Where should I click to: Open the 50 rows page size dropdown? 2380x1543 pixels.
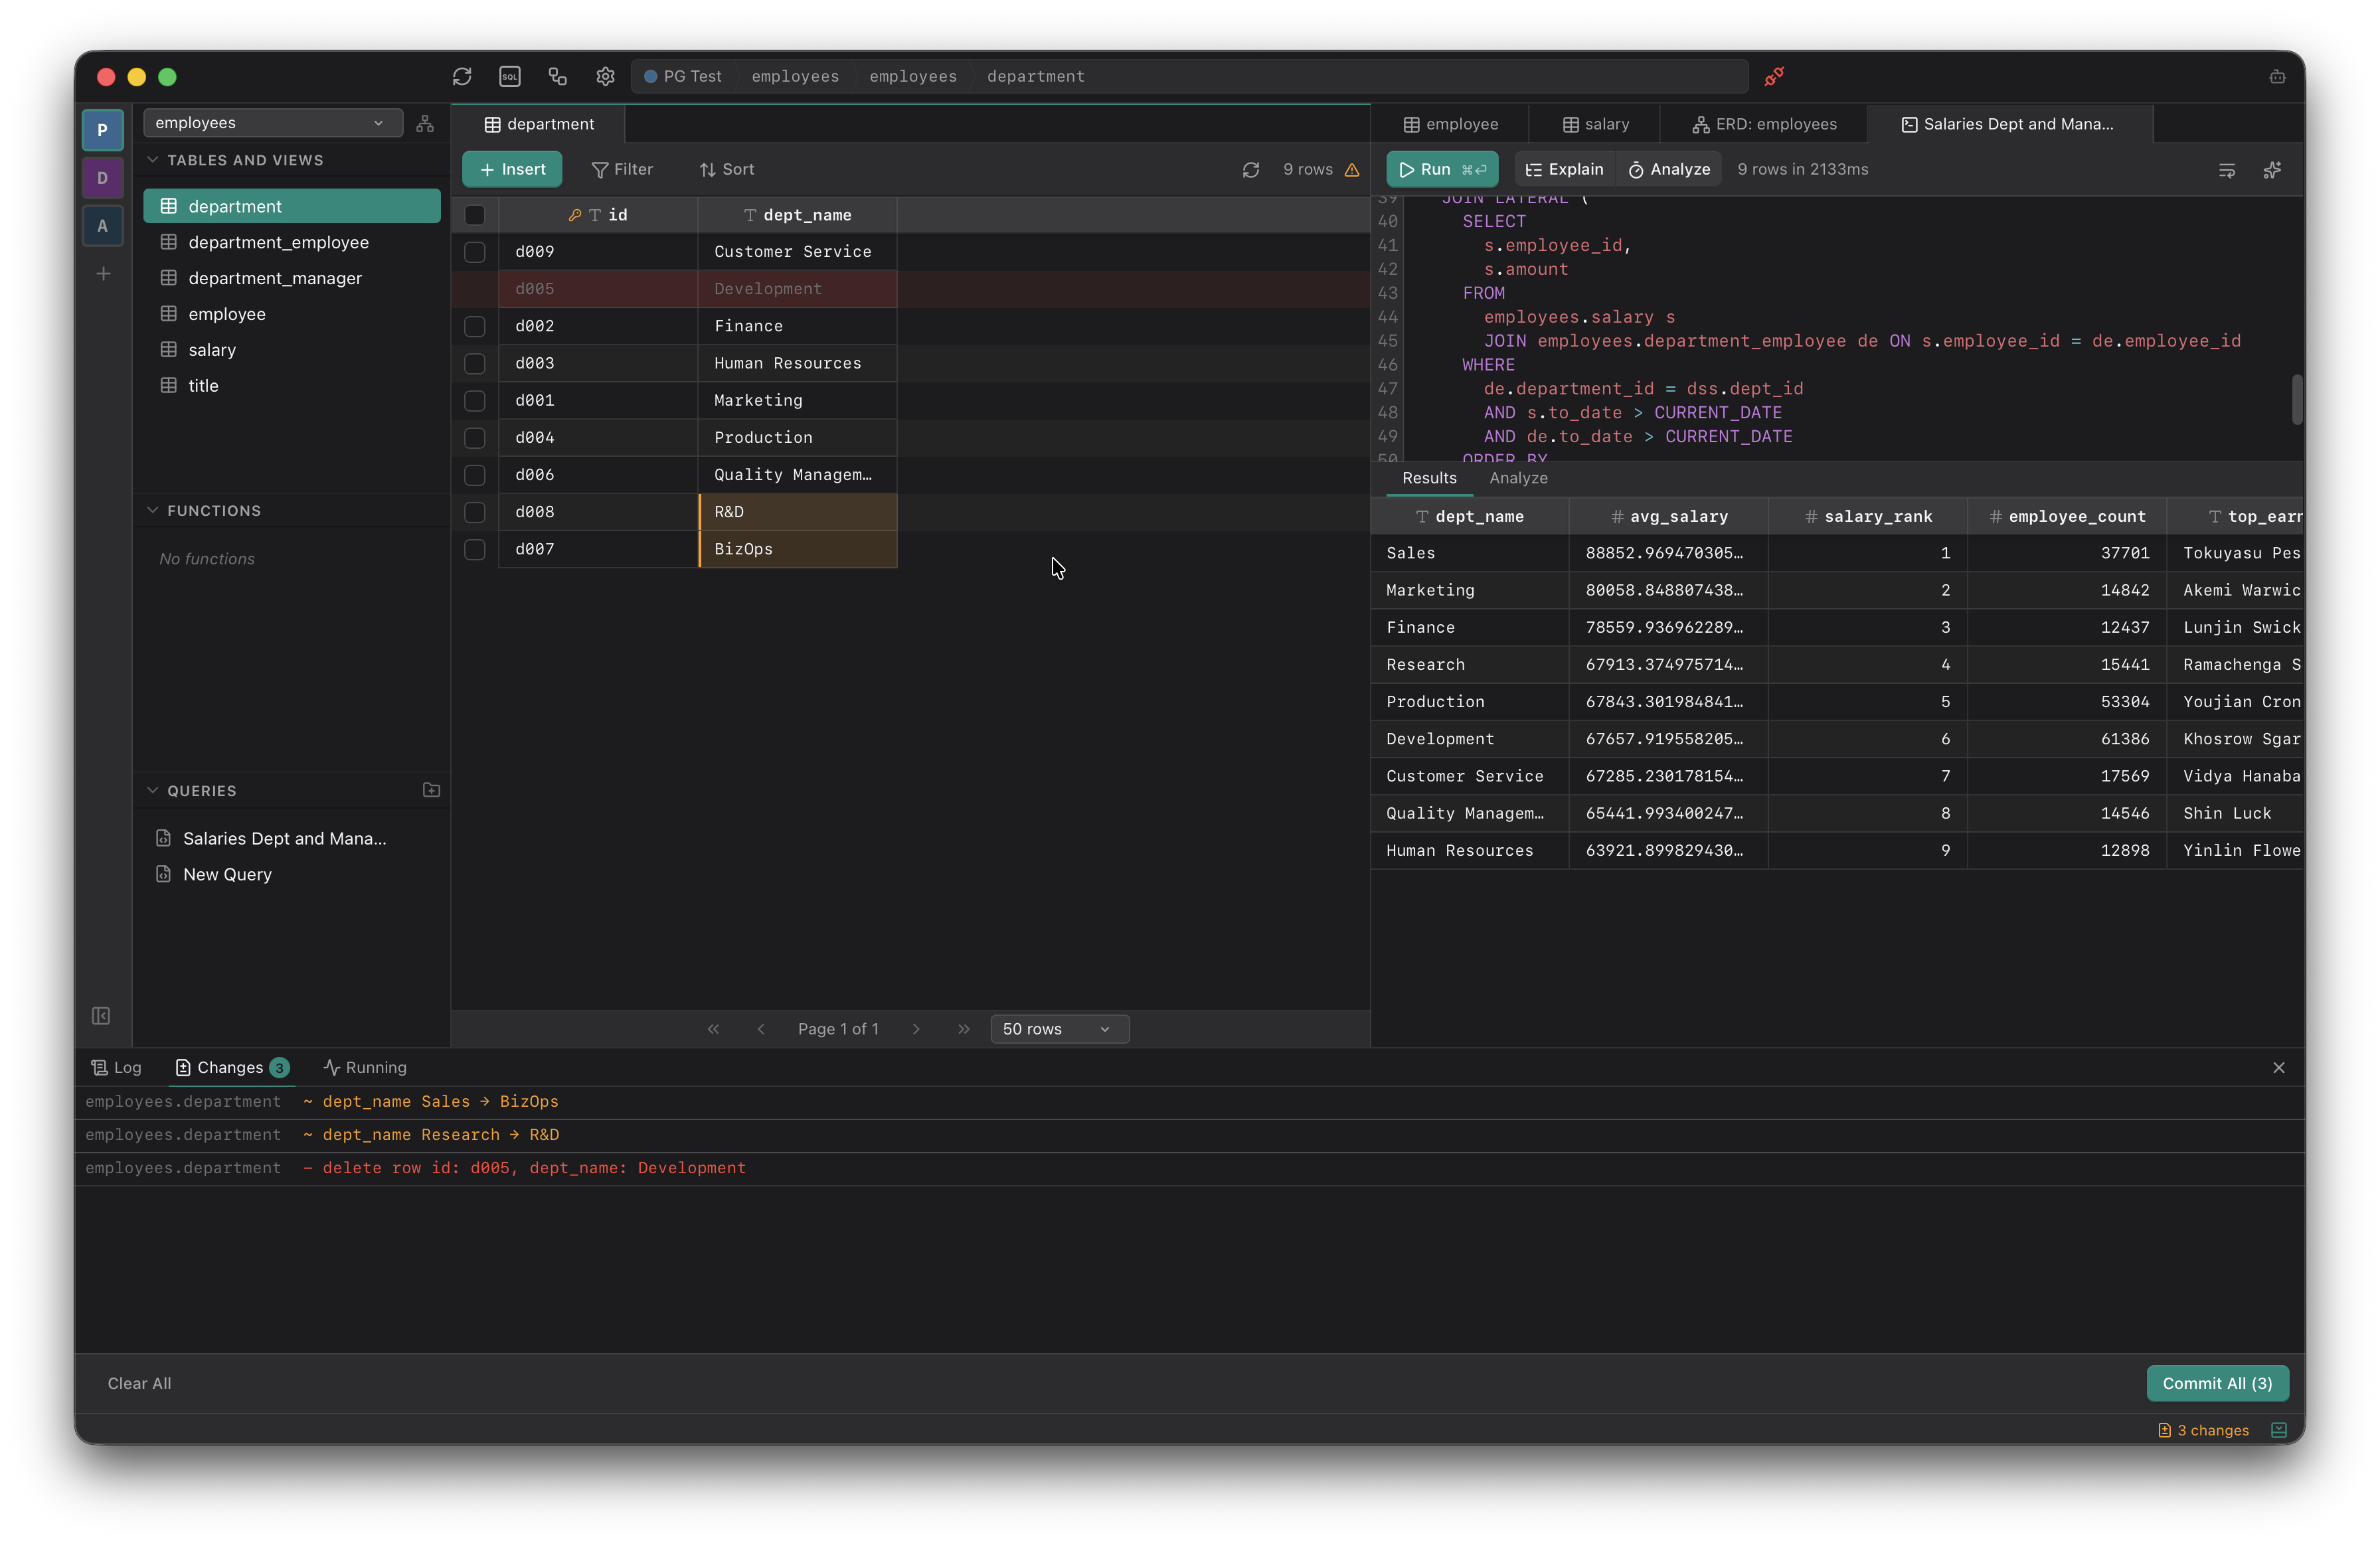pyautogui.click(x=1059, y=1029)
